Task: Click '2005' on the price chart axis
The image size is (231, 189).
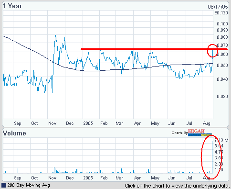Action: [x=88, y=123]
